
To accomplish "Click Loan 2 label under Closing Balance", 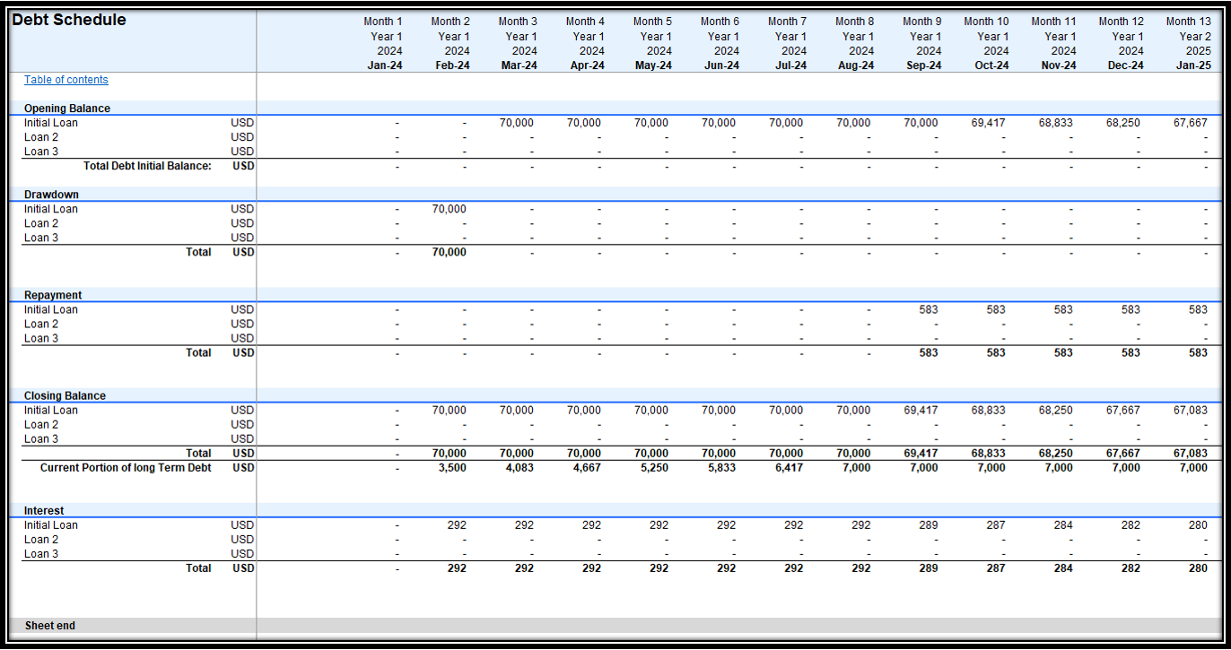I will [x=41, y=424].
